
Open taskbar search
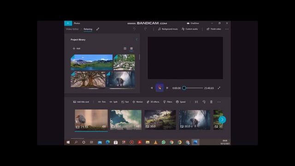[76, 142]
